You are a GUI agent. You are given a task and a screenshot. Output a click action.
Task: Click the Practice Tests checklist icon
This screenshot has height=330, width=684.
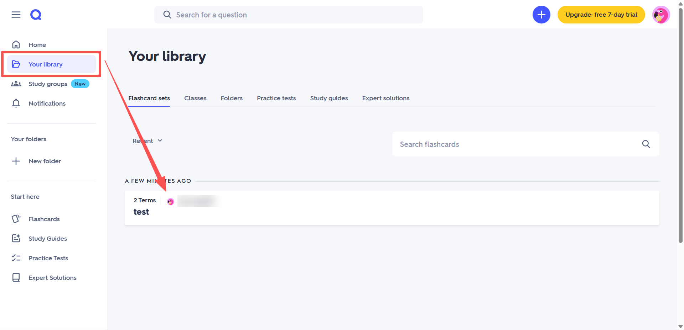(16, 258)
